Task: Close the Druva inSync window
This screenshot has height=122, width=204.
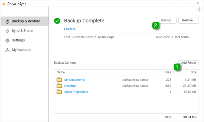Action: tap(198, 3)
